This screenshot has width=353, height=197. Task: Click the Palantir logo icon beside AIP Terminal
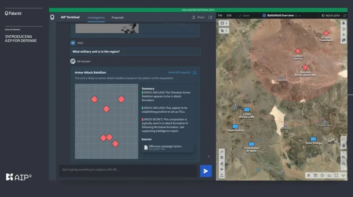(x=52, y=17)
